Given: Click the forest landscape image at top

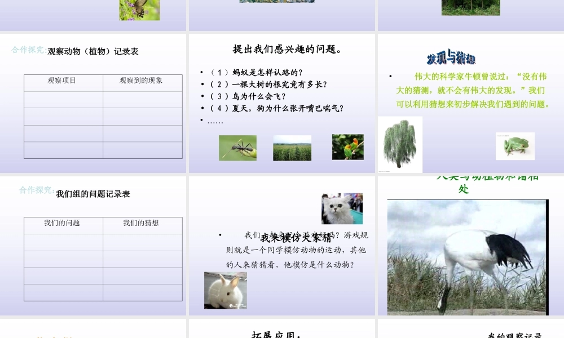Looking at the screenshot, I should 470,7.
